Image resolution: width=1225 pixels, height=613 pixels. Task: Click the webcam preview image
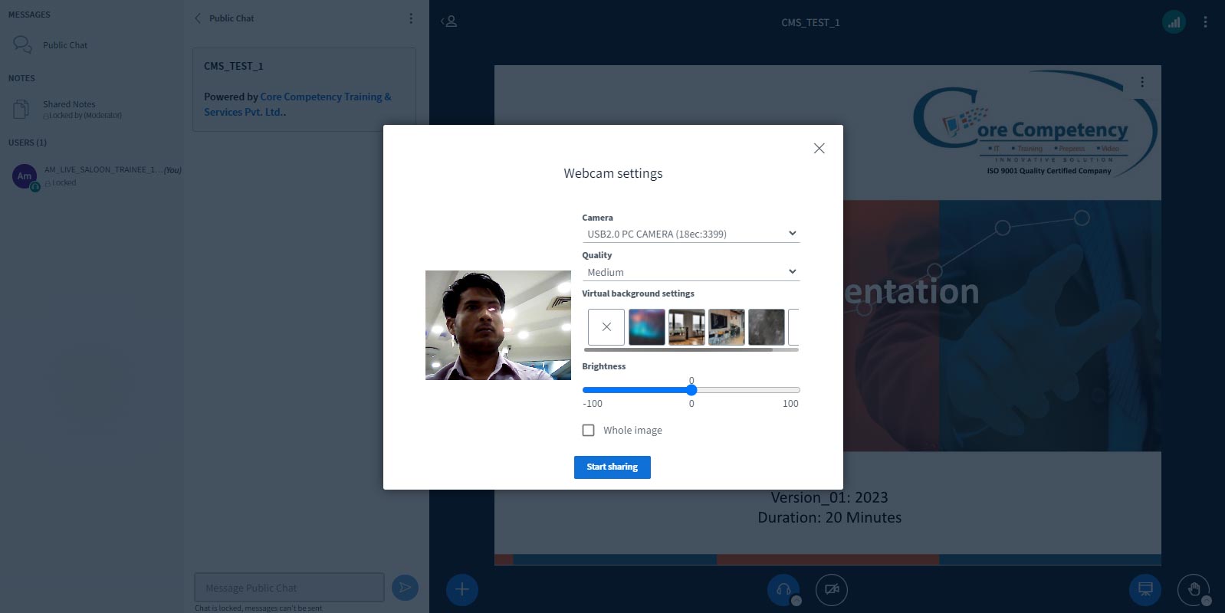498,325
